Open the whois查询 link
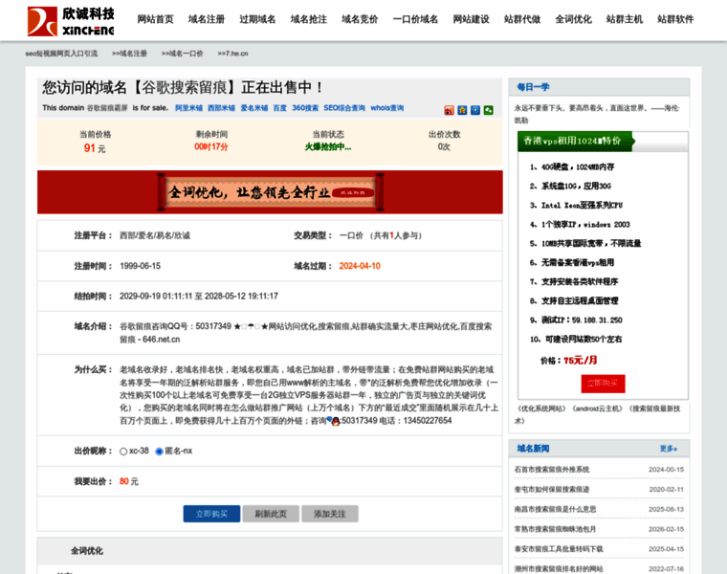Screen dimensions: 727x574 pos(387,108)
